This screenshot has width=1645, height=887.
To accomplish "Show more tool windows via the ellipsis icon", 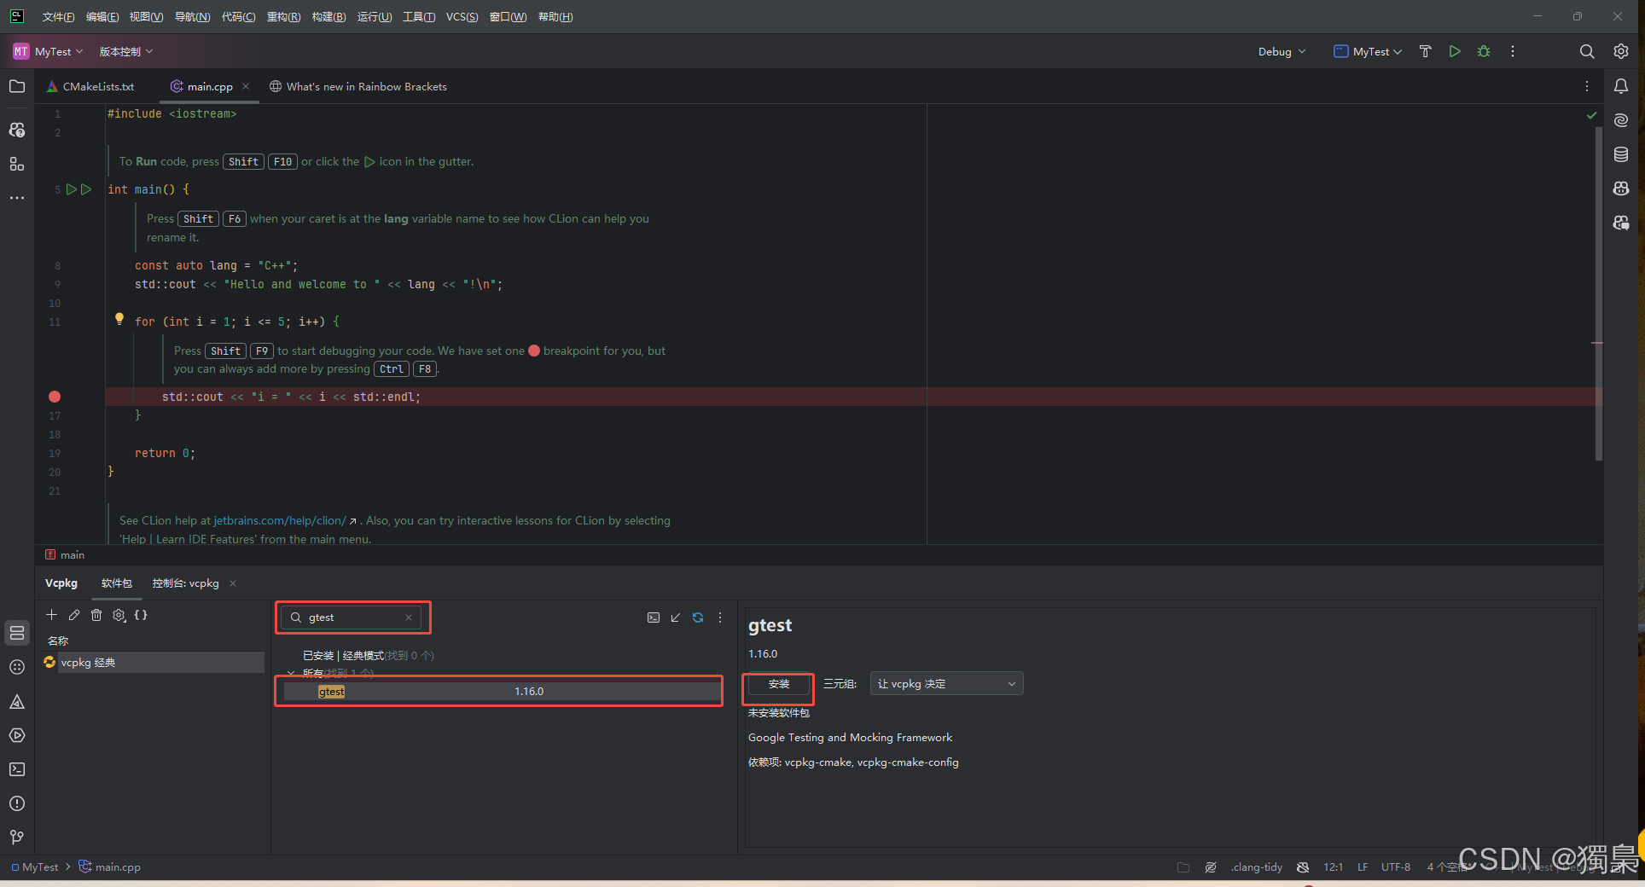I will (17, 198).
